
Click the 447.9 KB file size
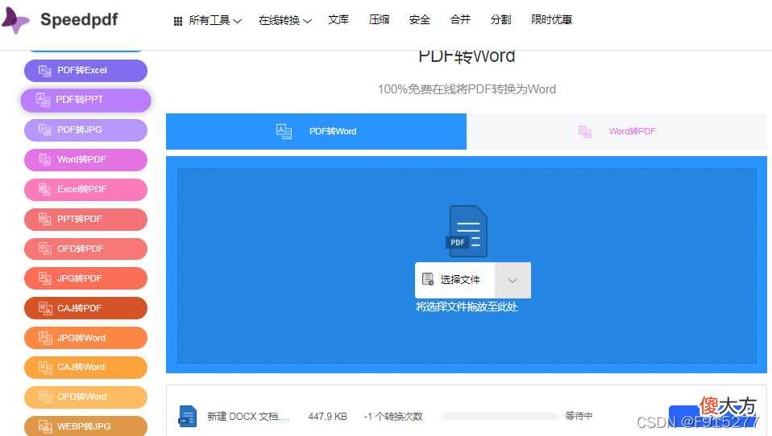click(327, 417)
